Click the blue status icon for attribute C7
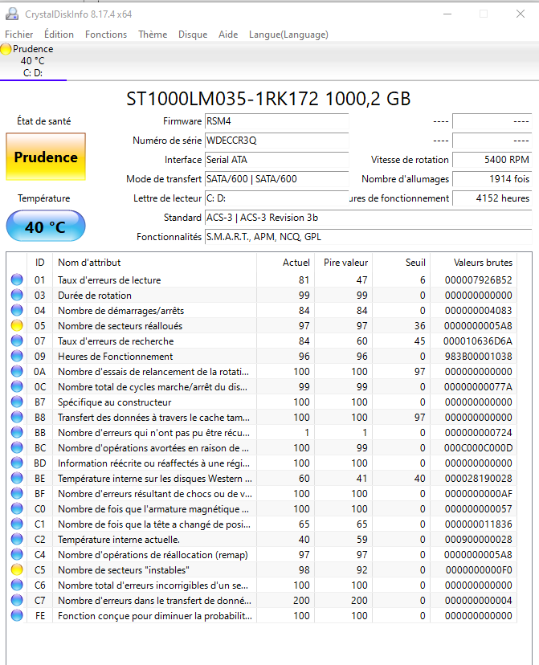Screen dimensions: 539x665 (x=17, y=600)
